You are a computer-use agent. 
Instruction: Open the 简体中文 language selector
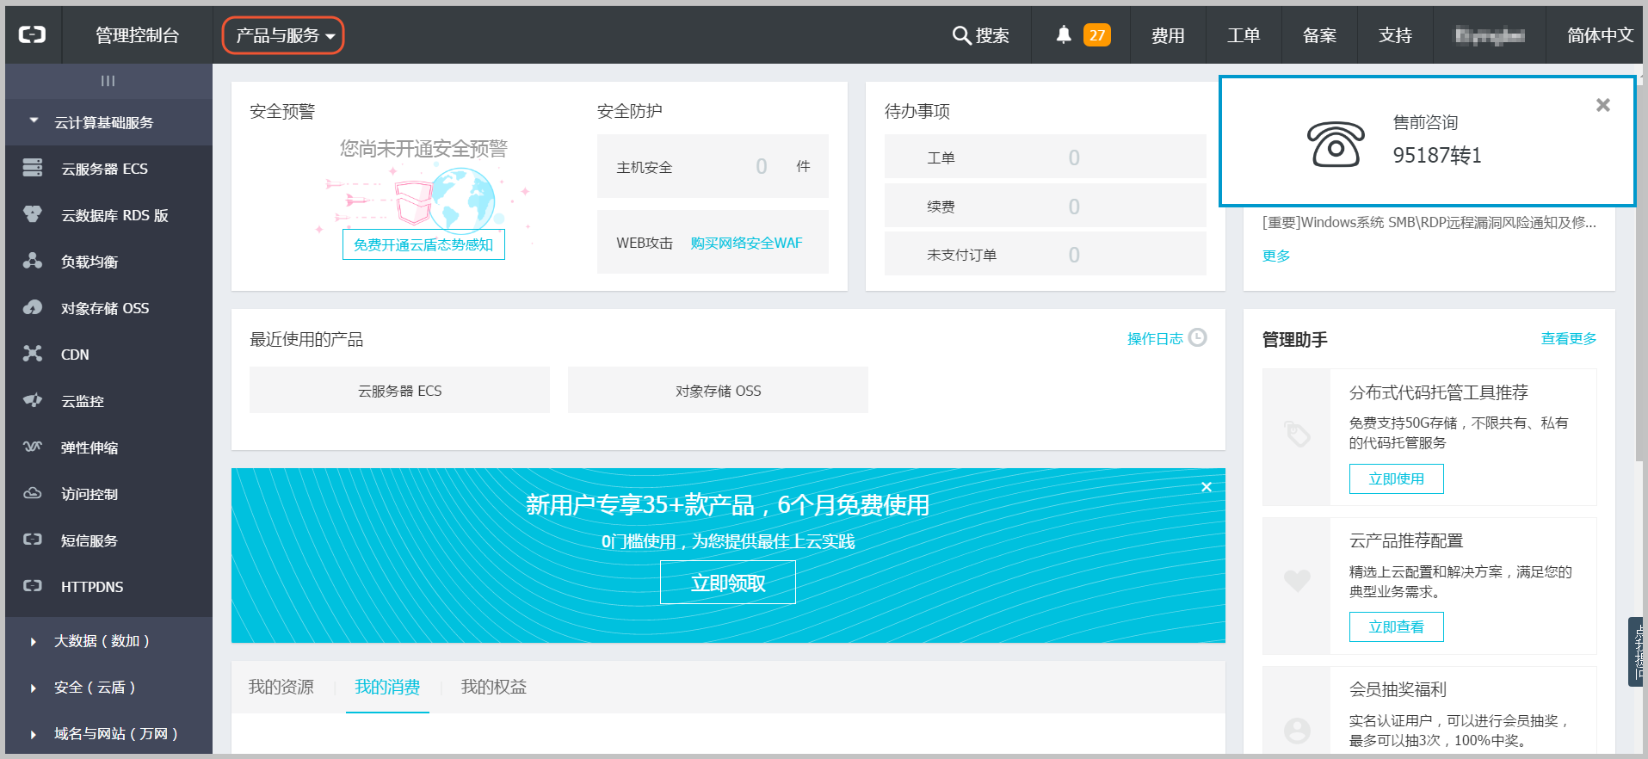click(x=1600, y=35)
